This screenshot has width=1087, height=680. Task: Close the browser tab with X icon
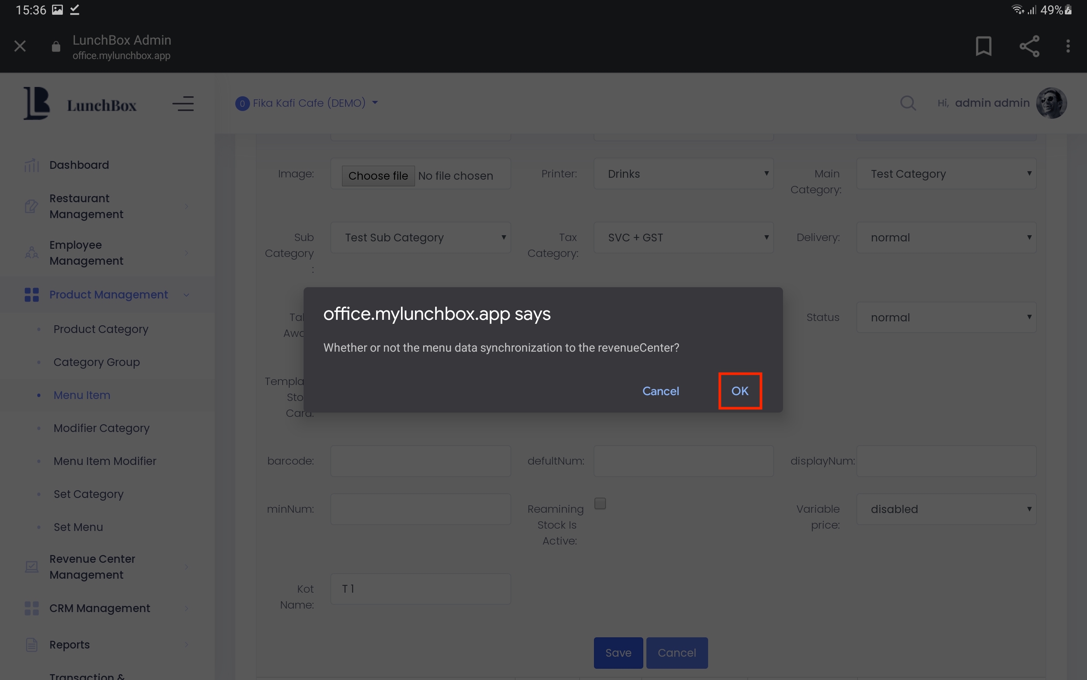point(20,46)
